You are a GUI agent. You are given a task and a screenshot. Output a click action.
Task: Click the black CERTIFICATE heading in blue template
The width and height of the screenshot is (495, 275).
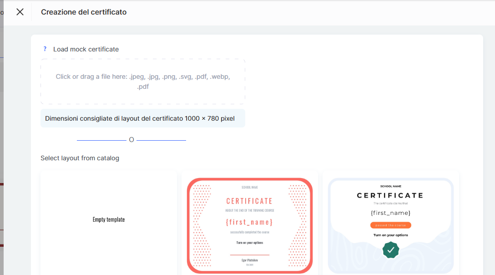click(x=390, y=195)
